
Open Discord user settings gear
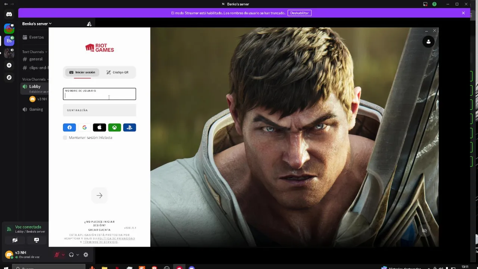86,255
